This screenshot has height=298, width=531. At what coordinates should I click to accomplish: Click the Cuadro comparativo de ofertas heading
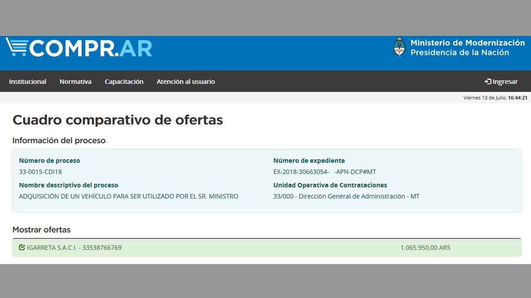point(118,120)
